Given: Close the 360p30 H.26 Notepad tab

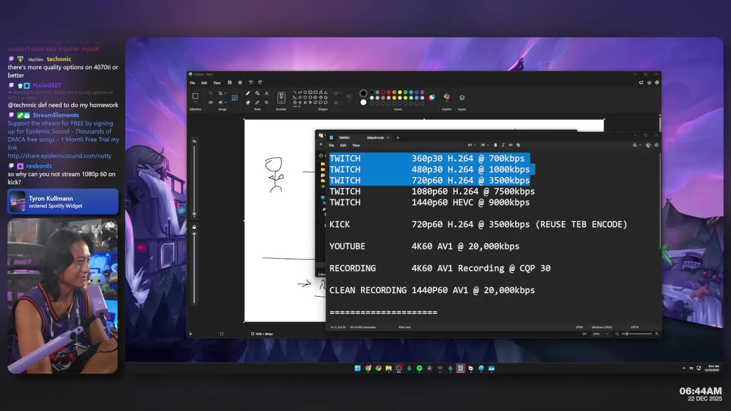Looking at the screenshot, I should pos(388,138).
